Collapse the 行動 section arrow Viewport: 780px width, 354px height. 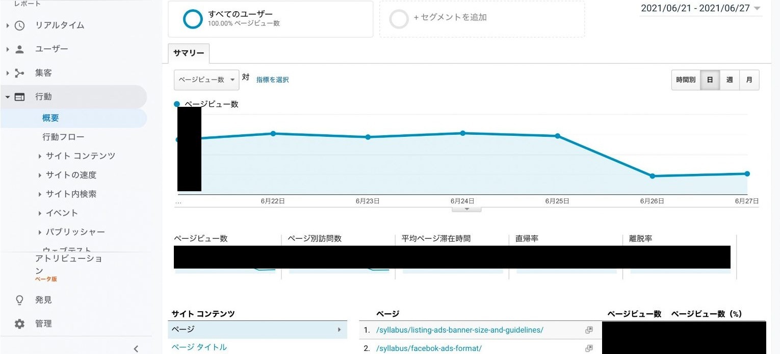point(8,97)
